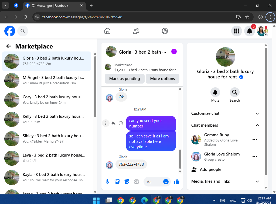Screen dimensions: 276x204
Task: Reply to 'can you send your number' message
Action: pos(113,123)
